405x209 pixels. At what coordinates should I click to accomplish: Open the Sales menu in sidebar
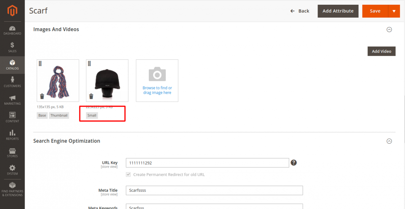12,48
